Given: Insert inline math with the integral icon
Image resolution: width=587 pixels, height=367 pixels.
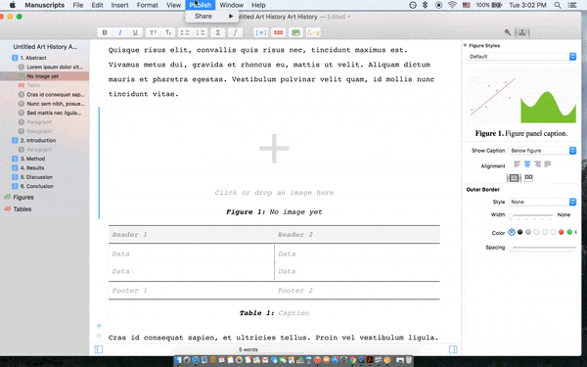Looking at the screenshot, I should click(x=235, y=32).
